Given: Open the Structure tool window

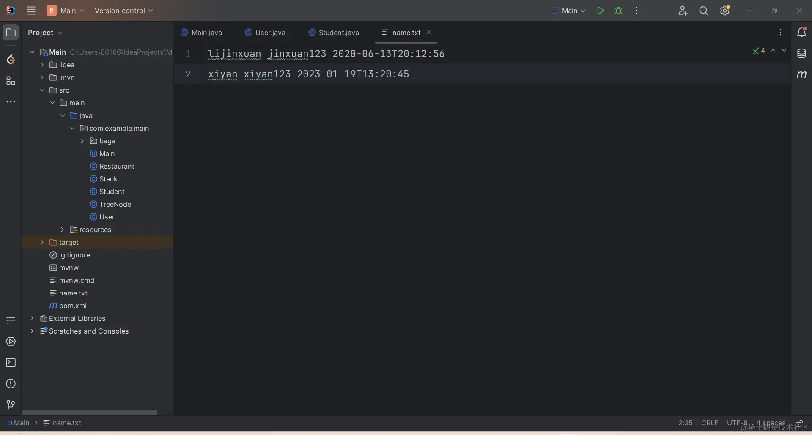Looking at the screenshot, I should click(x=11, y=81).
